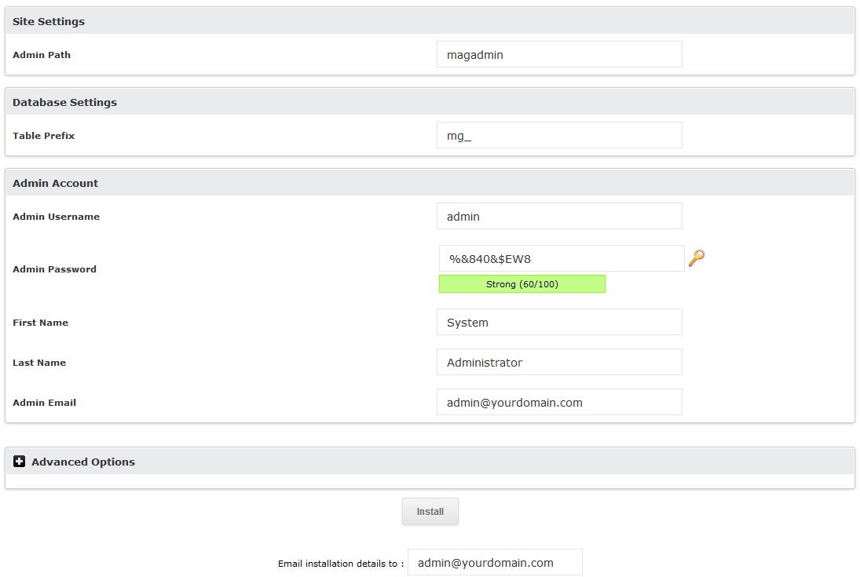Click the plus icon next to Advanced Options
This screenshot has height=577, width=860.
point(19,461)
